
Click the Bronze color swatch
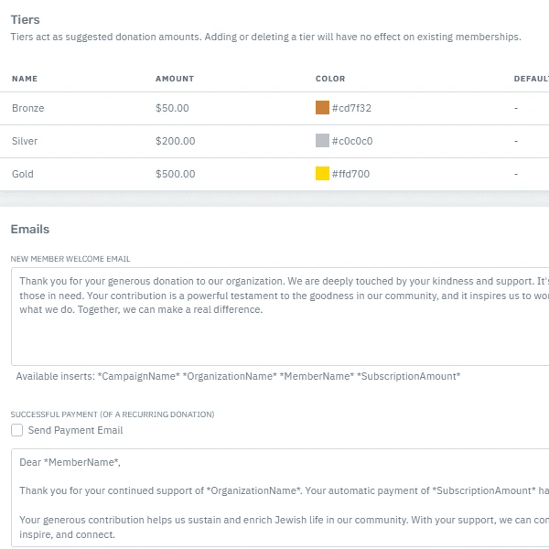[x=322, y=108]
